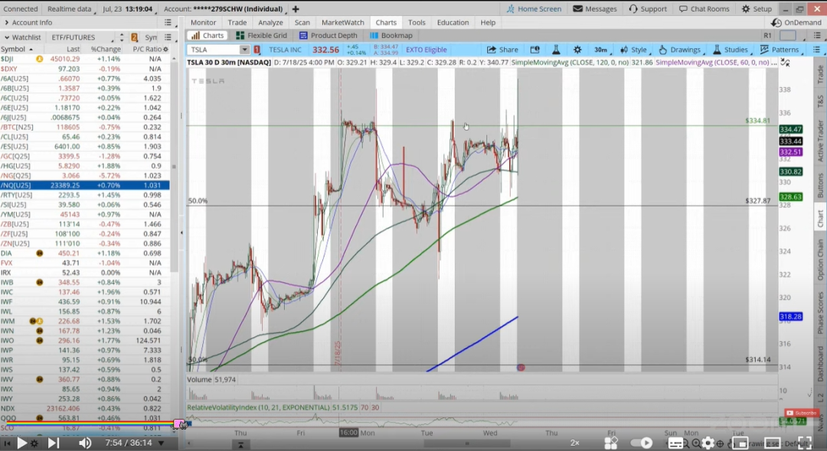Open the Drawings menu
This screenshot has width=827, height=451.
coord(681,50)
